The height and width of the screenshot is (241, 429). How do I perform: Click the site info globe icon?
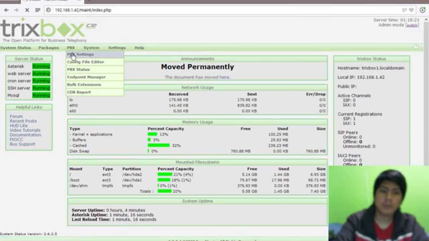click(48, 10)
